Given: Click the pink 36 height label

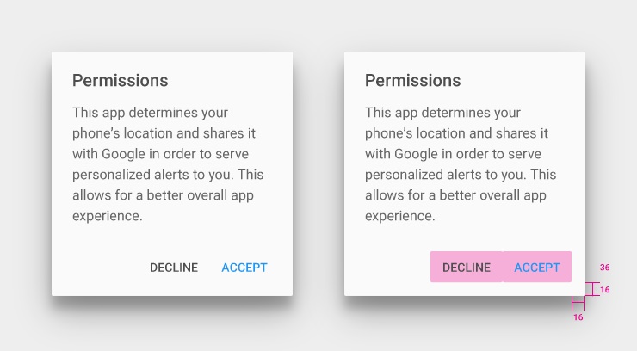Looking at the screenshot, I should (604, 268).
